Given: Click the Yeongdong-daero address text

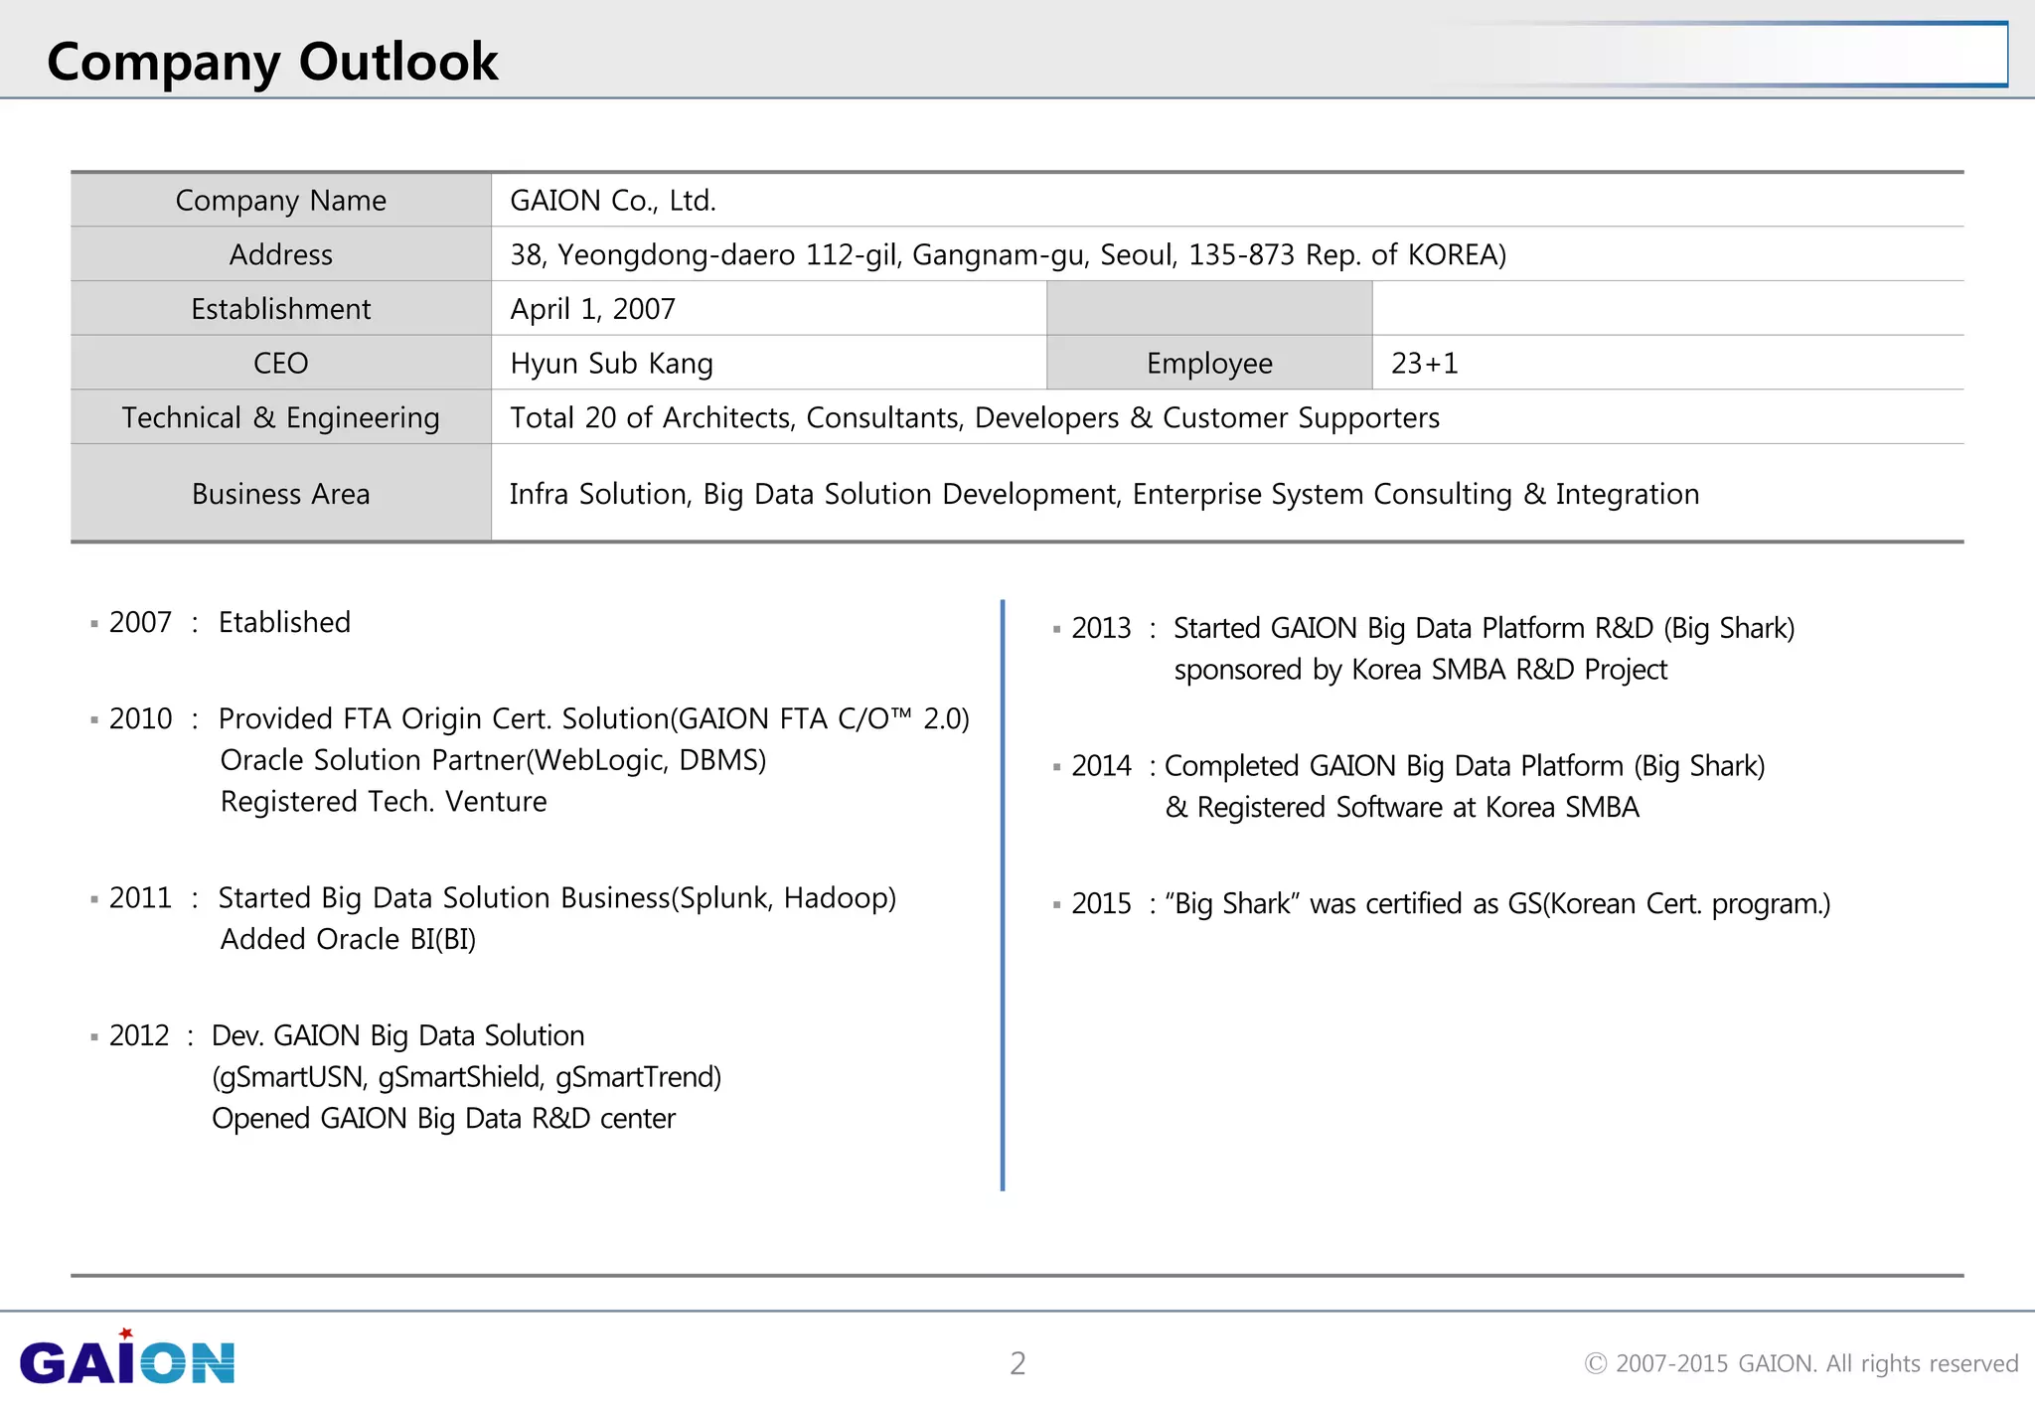Looking at the screenshot, I should [x=1007, y=255].
